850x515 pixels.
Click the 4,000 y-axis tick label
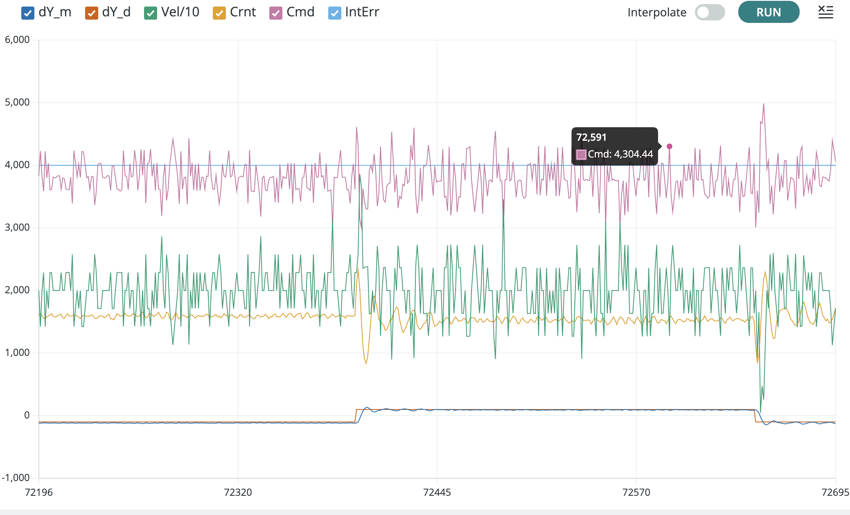17,165
